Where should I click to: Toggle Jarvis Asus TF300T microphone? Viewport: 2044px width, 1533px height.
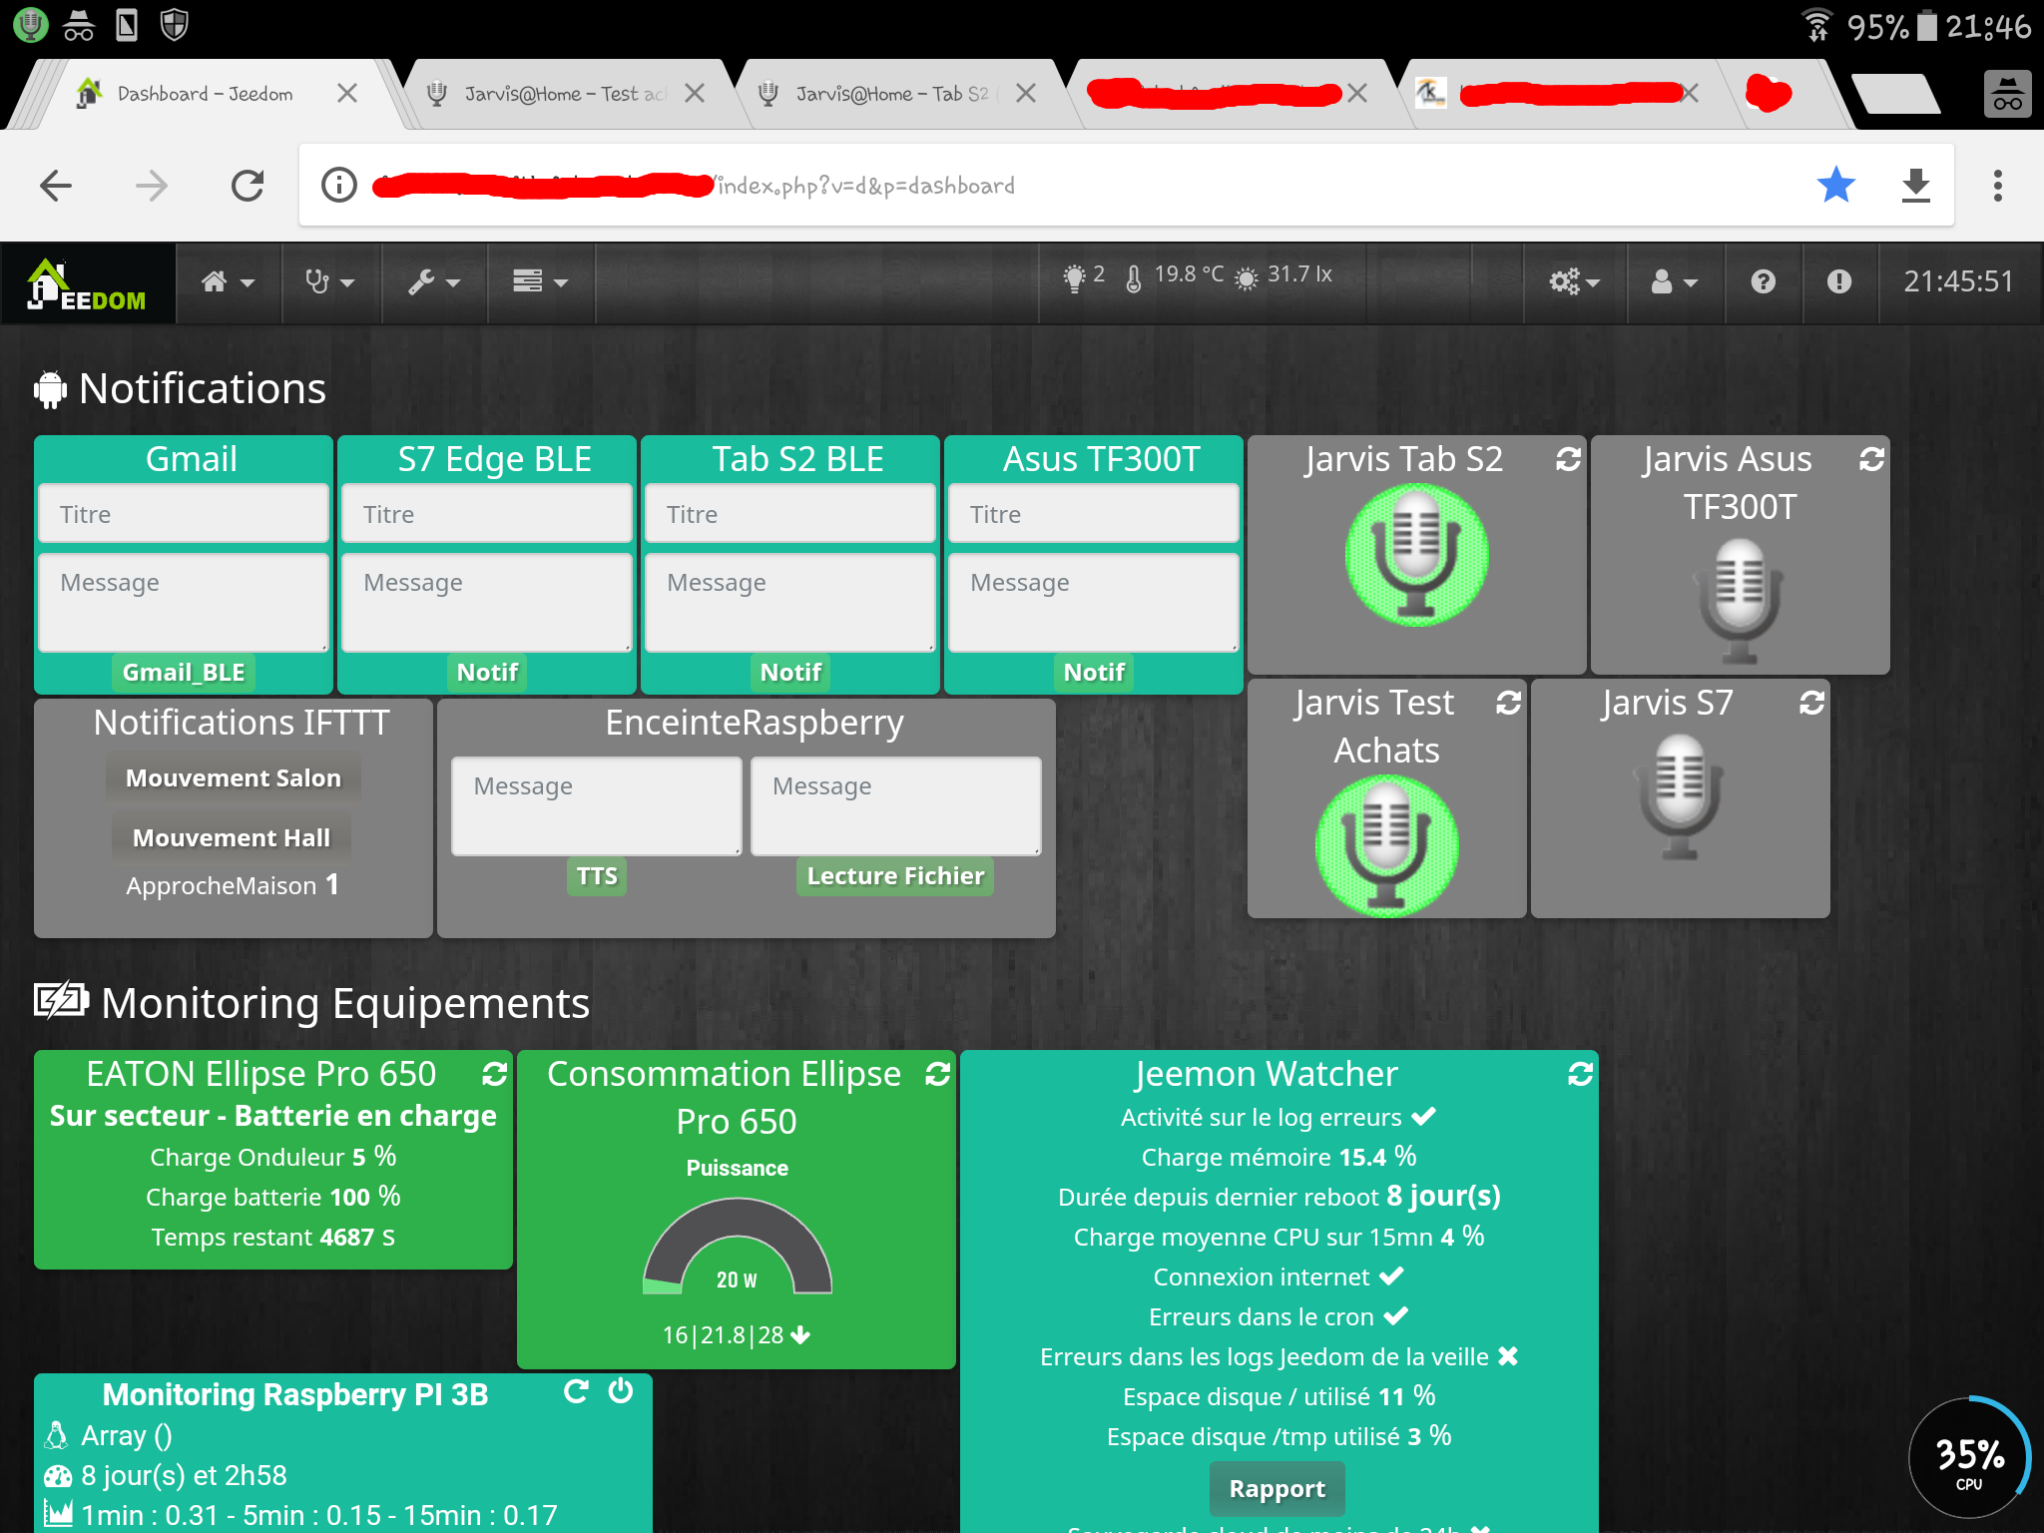[1740, 601]
